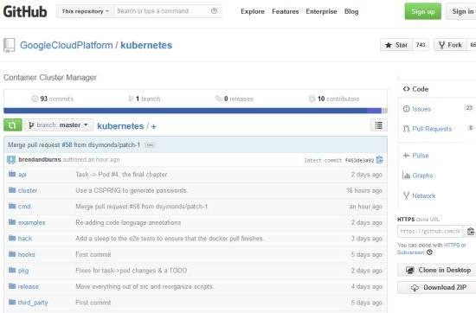Click the green Sign up button
This screenshot has height=313, width=476.
click(423, 11)
